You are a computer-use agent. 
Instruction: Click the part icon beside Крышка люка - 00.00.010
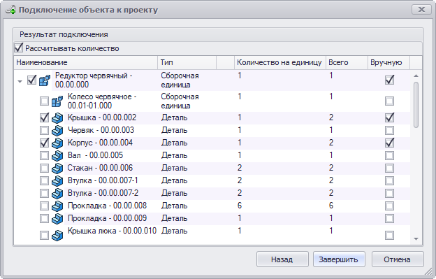click(x=57, y=236)
